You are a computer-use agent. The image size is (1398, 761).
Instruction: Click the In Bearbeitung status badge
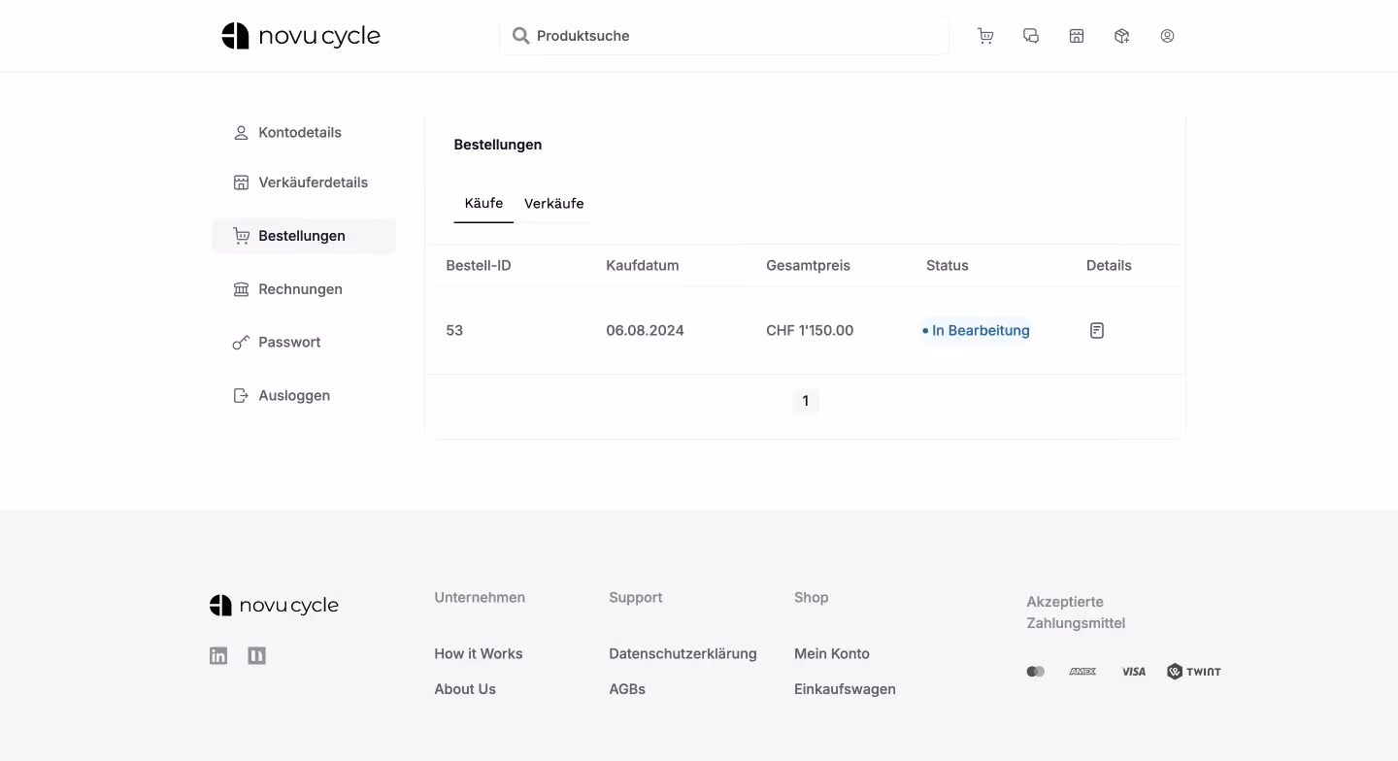(976, 331)
